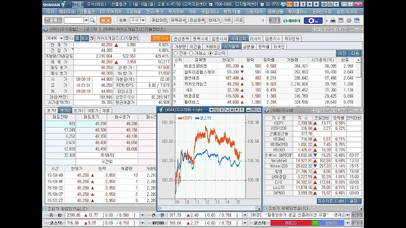The height and width of the screenshot is (228, 406).
Task: Open the help question mark in title bar
Action: click(x=336, y=4)
